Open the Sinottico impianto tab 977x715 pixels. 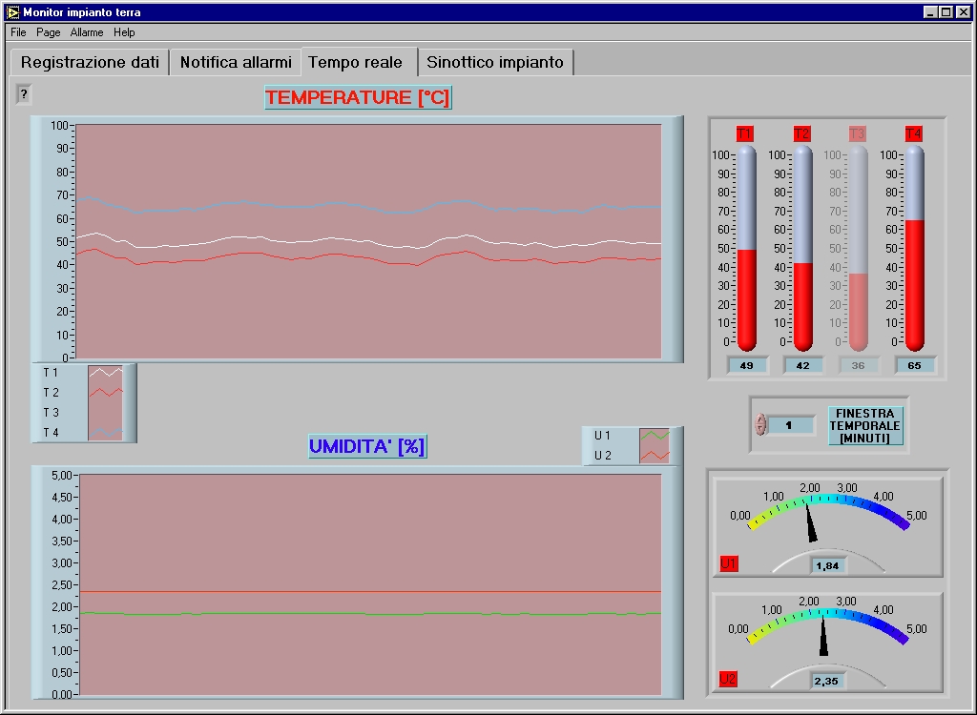point(495,62)
